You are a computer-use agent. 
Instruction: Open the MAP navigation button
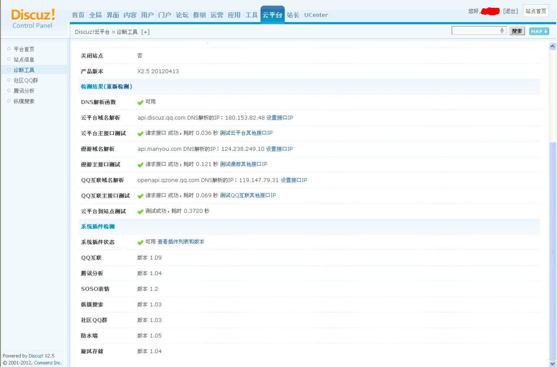tap(539, 31)
